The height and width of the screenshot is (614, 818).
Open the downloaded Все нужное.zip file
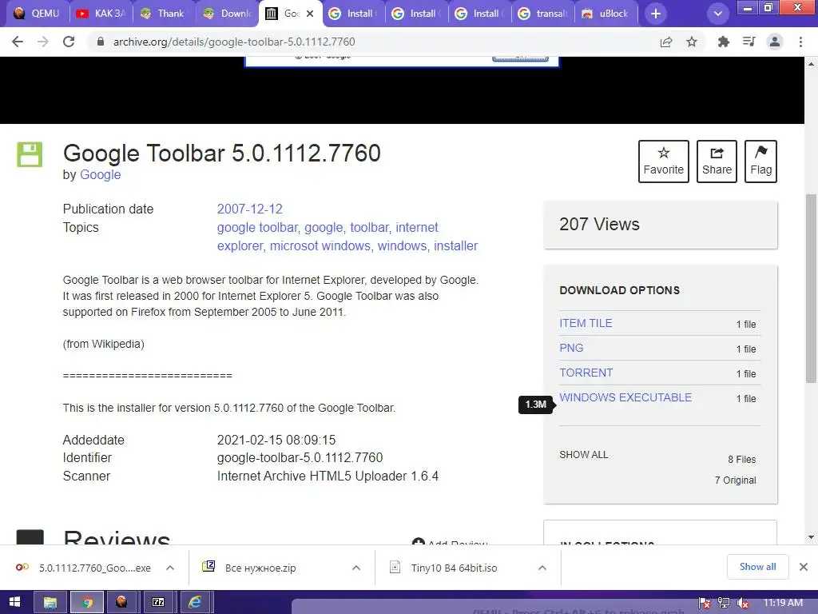(249, 568)
